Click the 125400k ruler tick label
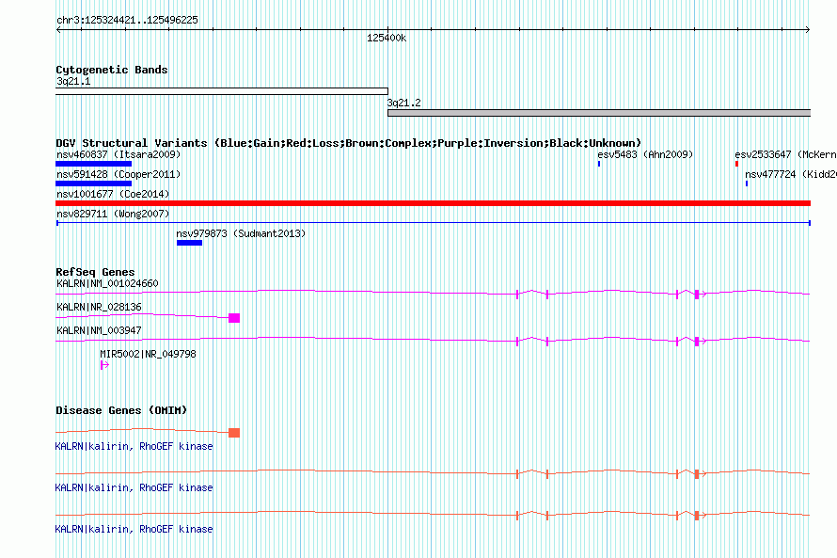Viewport: 837px width, 558px height. [x=387, y=38]
